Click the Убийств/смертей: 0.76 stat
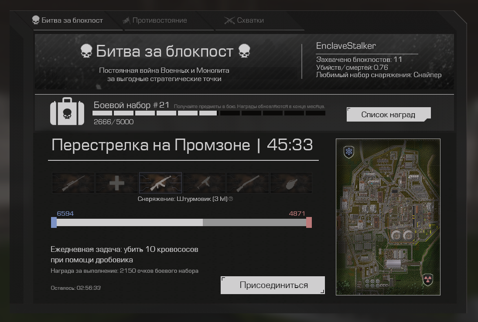478x322 pixels. [x=352, y=68]
